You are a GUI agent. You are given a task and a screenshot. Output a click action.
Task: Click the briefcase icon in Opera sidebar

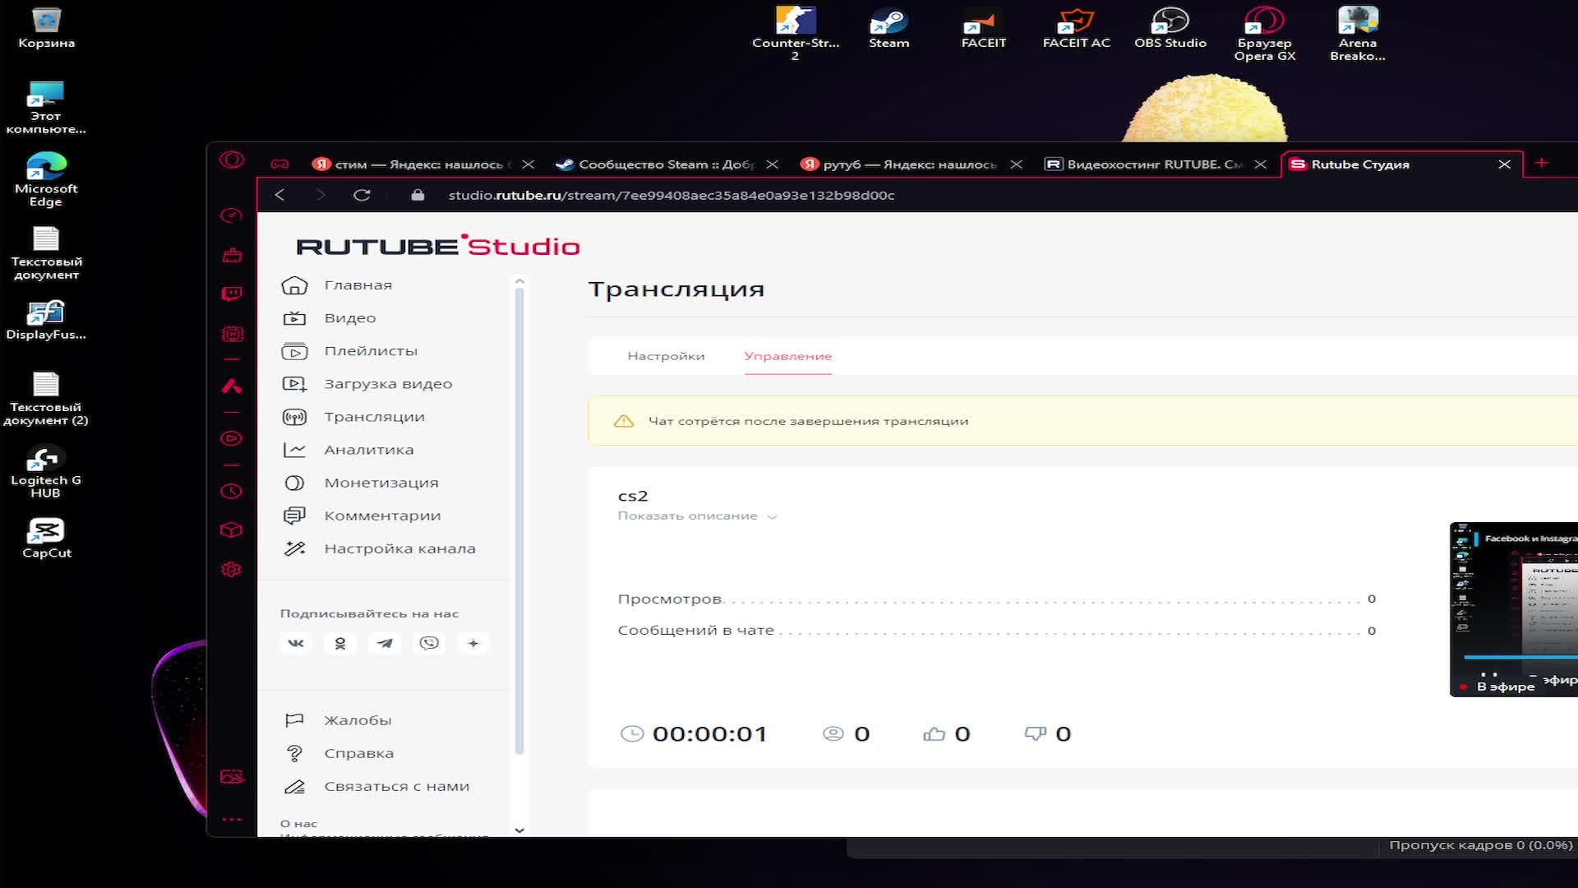pos(232,255)
